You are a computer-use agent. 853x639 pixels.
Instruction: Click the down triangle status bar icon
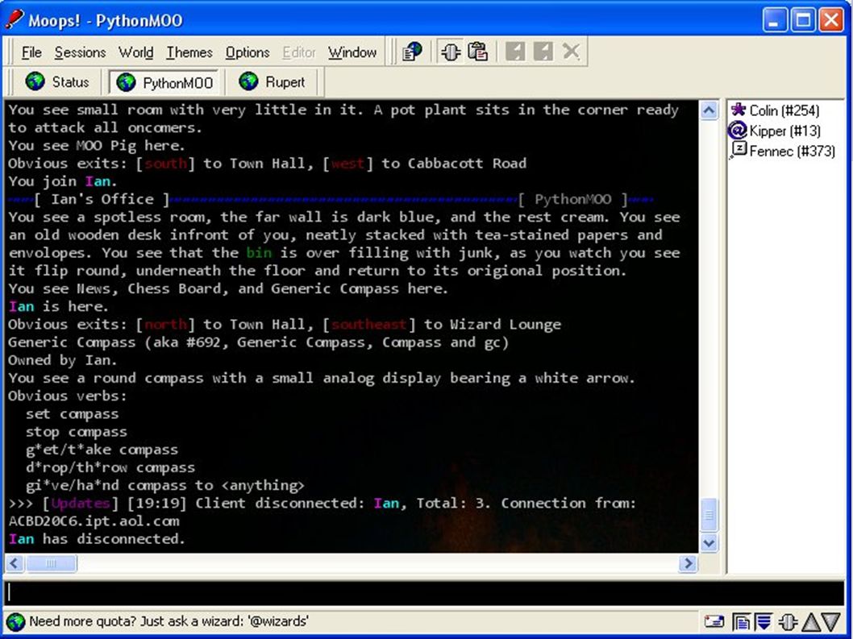[x=830, y=621]
